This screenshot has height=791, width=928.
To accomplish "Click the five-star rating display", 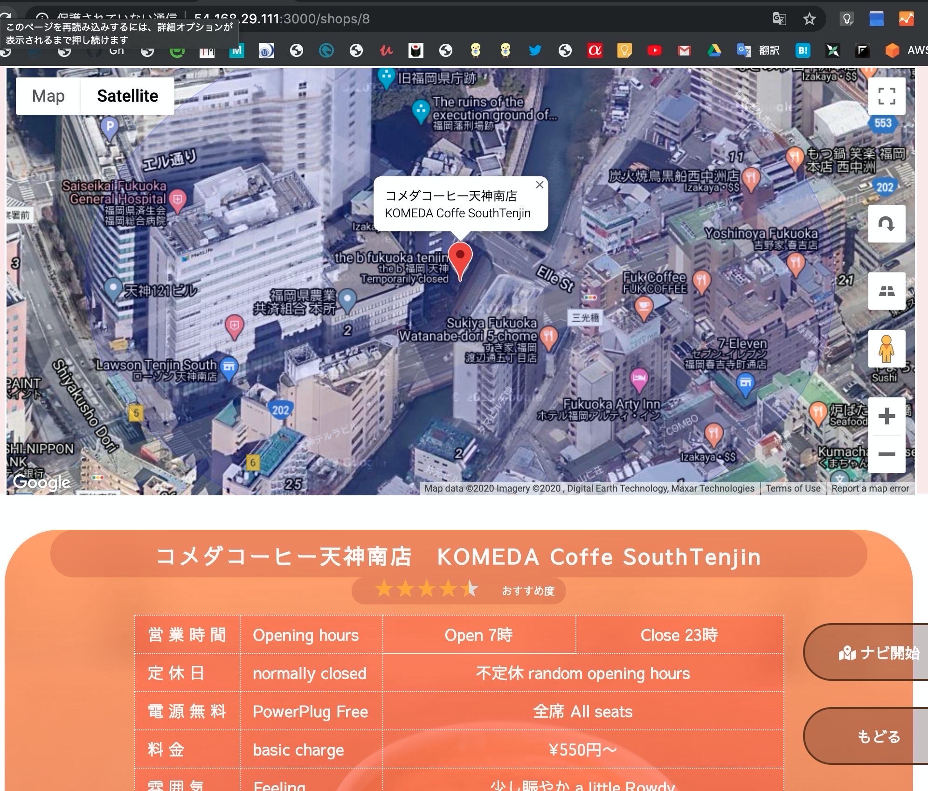I will 426,590.
